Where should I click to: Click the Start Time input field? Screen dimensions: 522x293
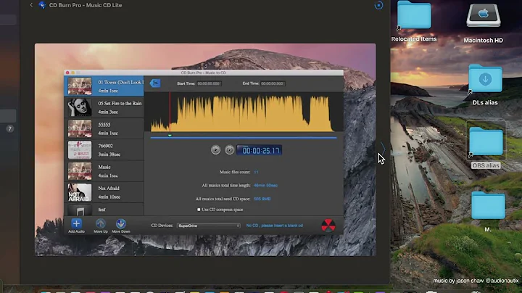click(x=209, y=83)
